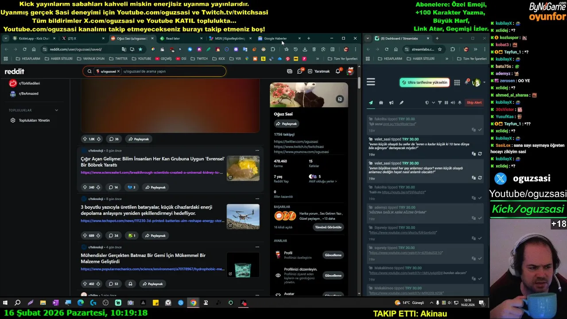Click Güncelleme button beside Profil setting

(x=333, y=255)
